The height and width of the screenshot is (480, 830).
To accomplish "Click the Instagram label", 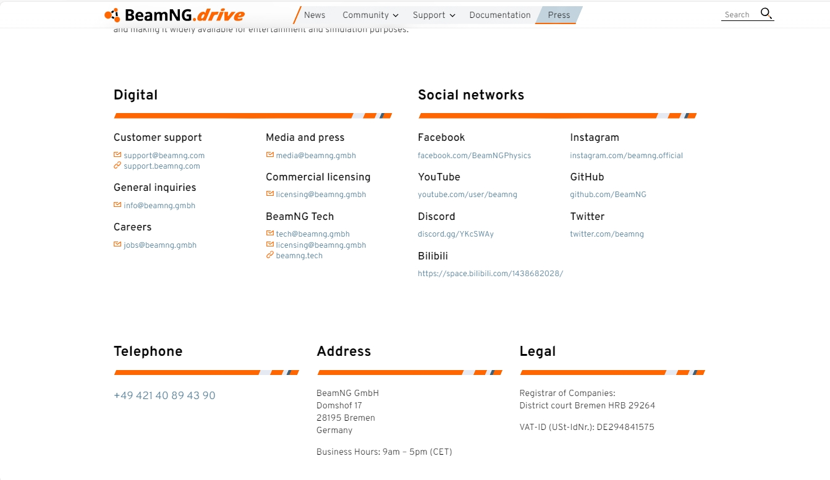I will pos(595,138).
